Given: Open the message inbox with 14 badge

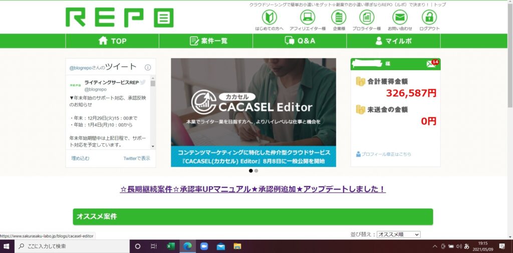Looking at the screenshot, I should [x=431, y=64].
